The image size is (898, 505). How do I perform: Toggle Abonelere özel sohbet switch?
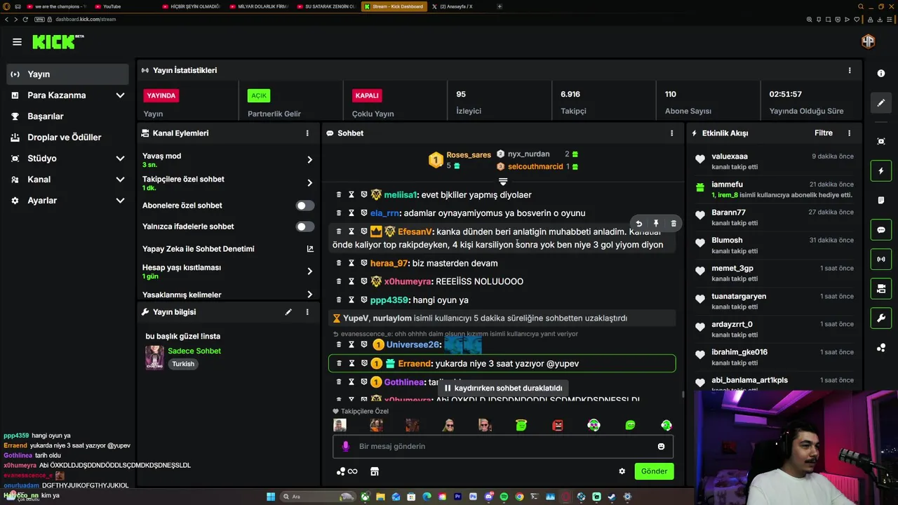[305, 206]
